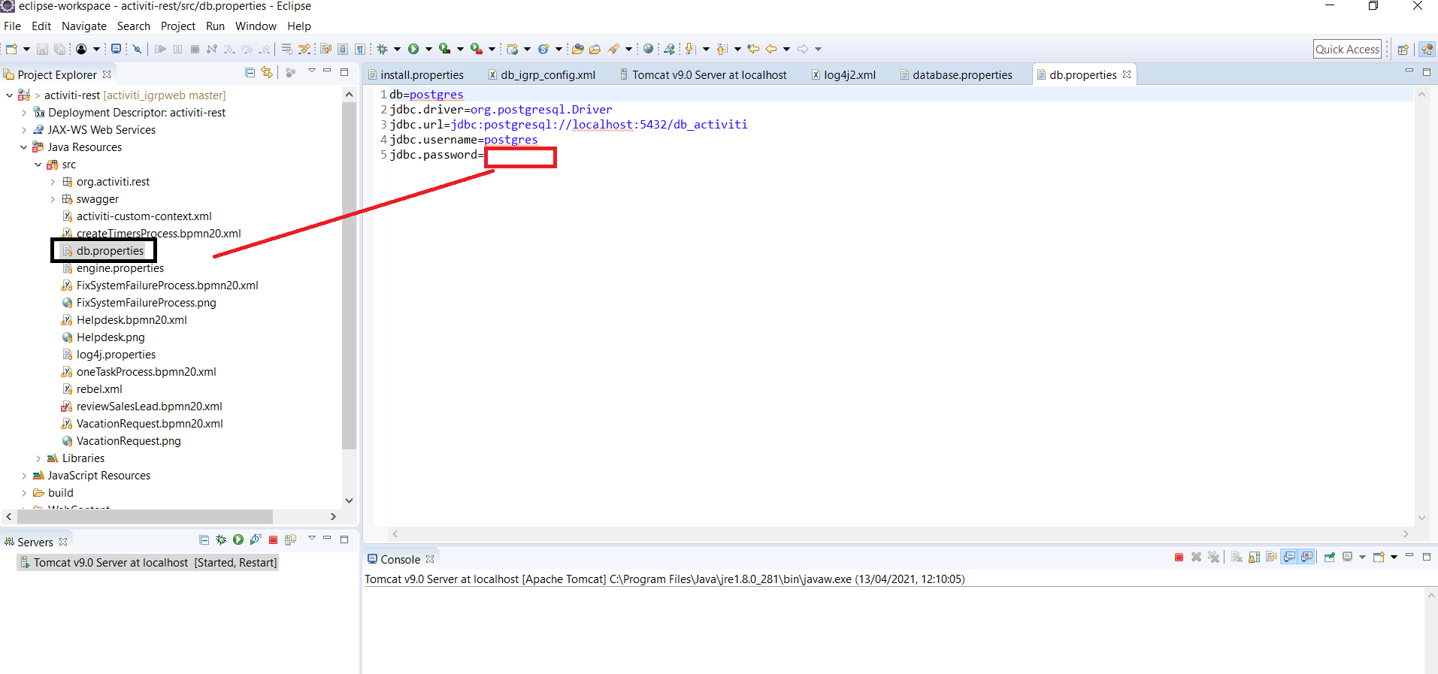Click the Open Task search icon in toolbar

point(595,50)
